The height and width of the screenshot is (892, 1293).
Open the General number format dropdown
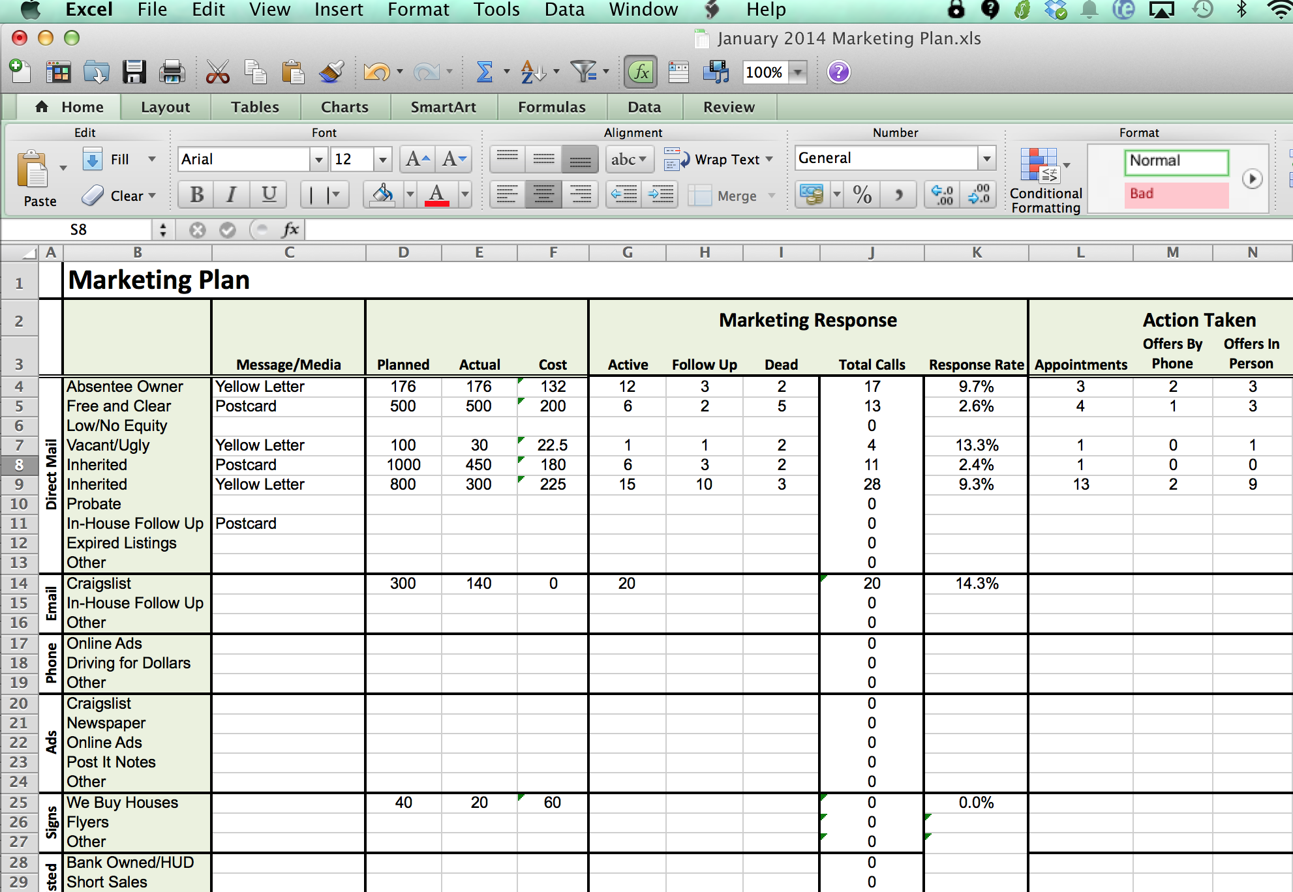coord(986,158)
